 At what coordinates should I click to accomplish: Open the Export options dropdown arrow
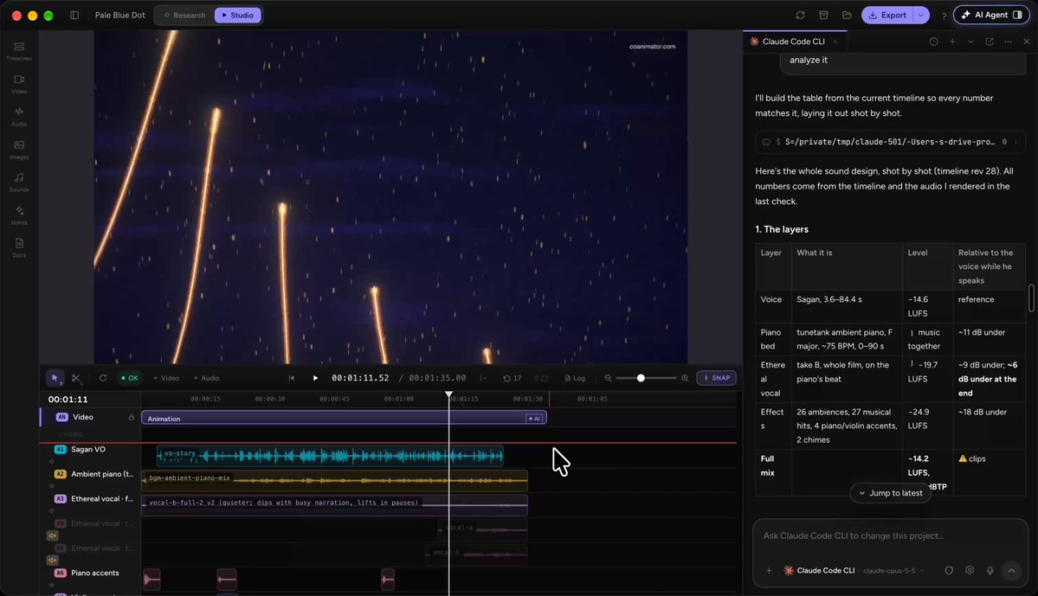[x=921, y=16]
